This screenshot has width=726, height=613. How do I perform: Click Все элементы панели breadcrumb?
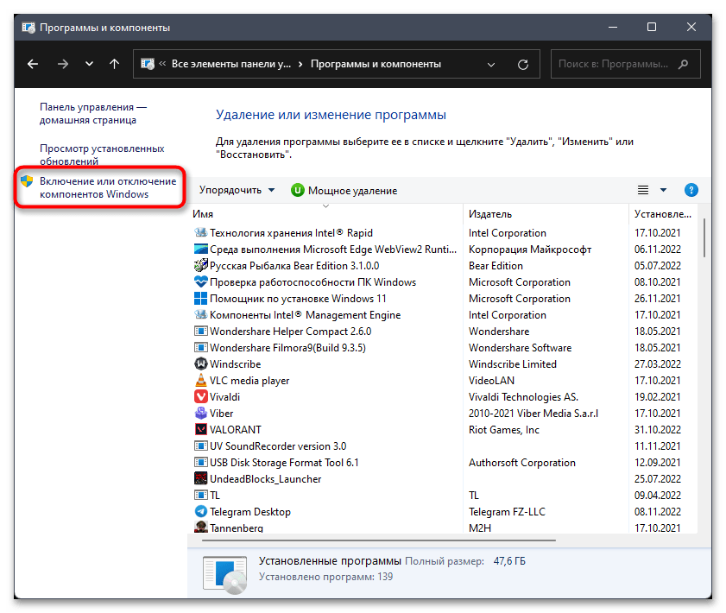coord(231,64)
